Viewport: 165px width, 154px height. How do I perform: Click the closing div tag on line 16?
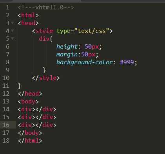click(x=46, y=125)
